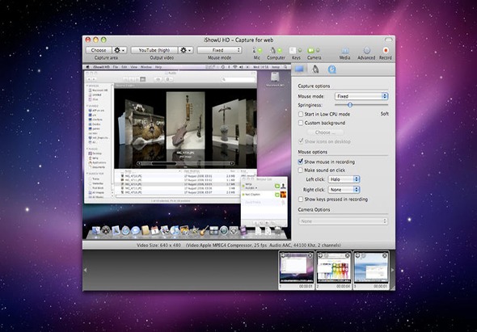Switch to the mouse options tab

[315, 69]
